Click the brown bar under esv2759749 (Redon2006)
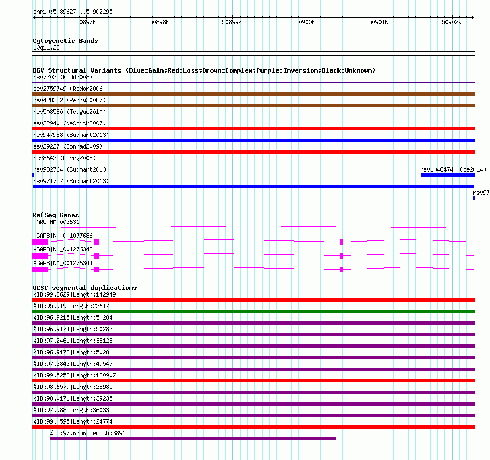The height and width of the screenshot is (460, 490). [x=253, y=94]
